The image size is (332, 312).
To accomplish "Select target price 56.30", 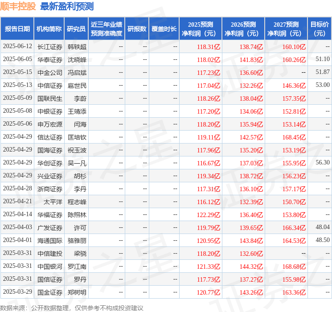I will (x=323, y=162).
